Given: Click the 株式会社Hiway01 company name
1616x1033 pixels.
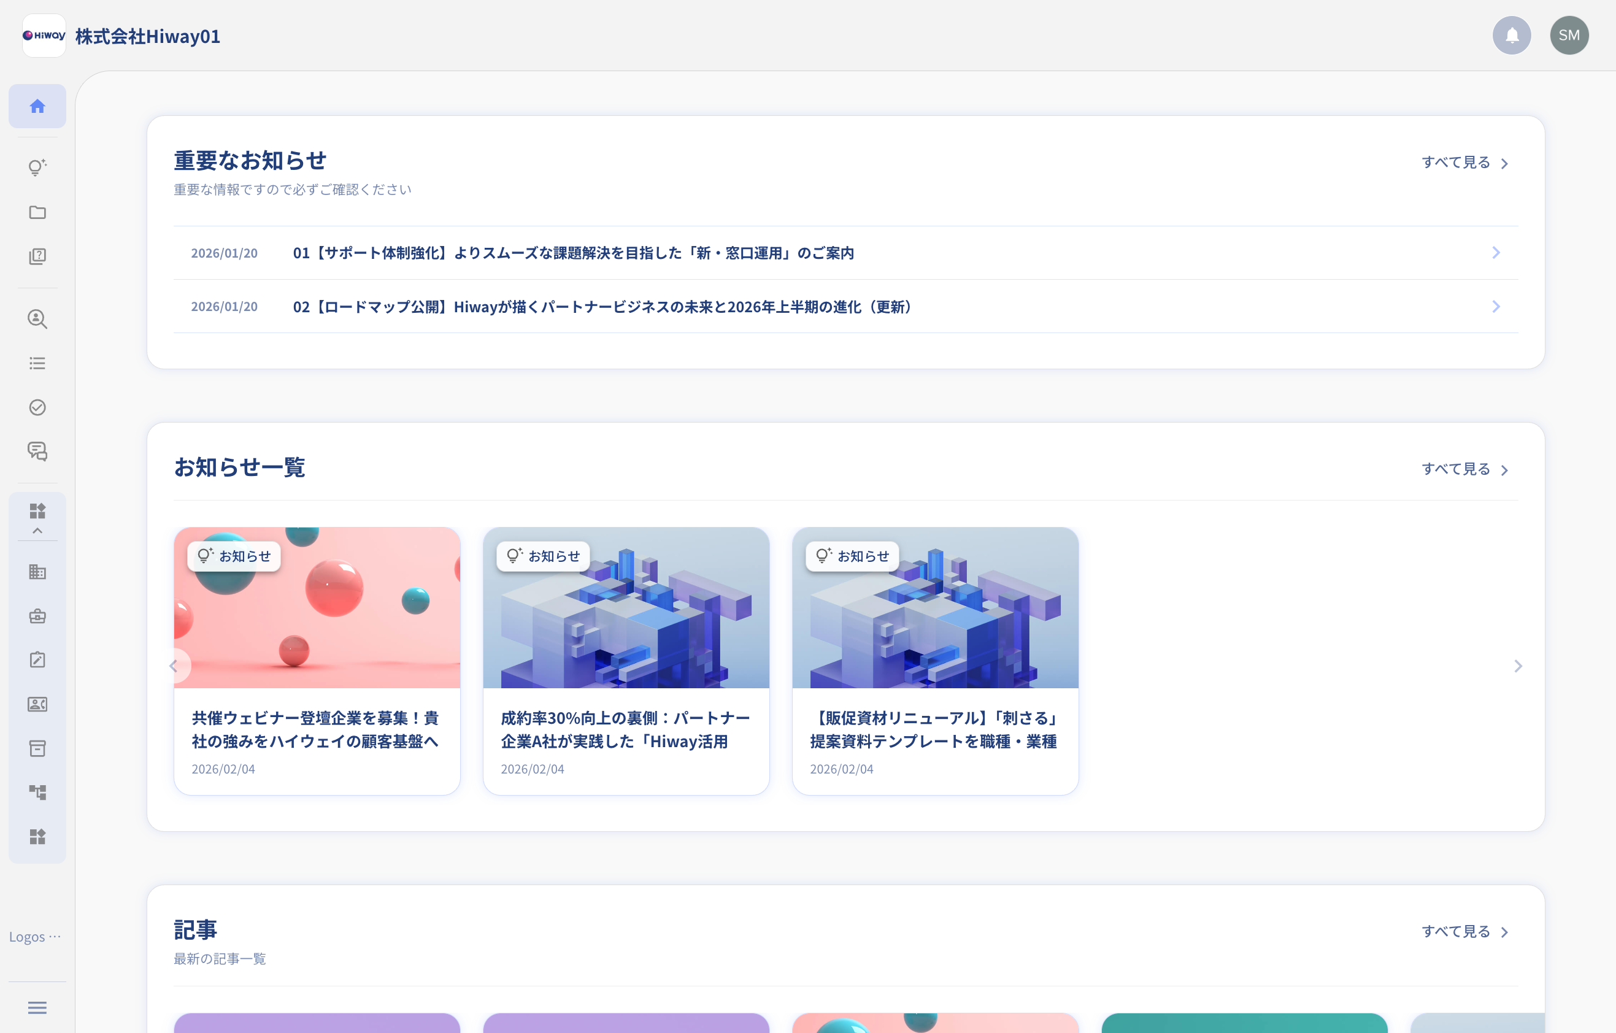Looking at the screenshot, I should click(x=148, y=36).
